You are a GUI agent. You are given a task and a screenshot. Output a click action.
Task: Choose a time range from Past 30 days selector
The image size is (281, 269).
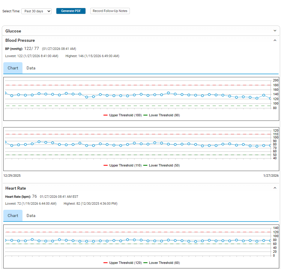pyautogui.click(x=36, y=11)
